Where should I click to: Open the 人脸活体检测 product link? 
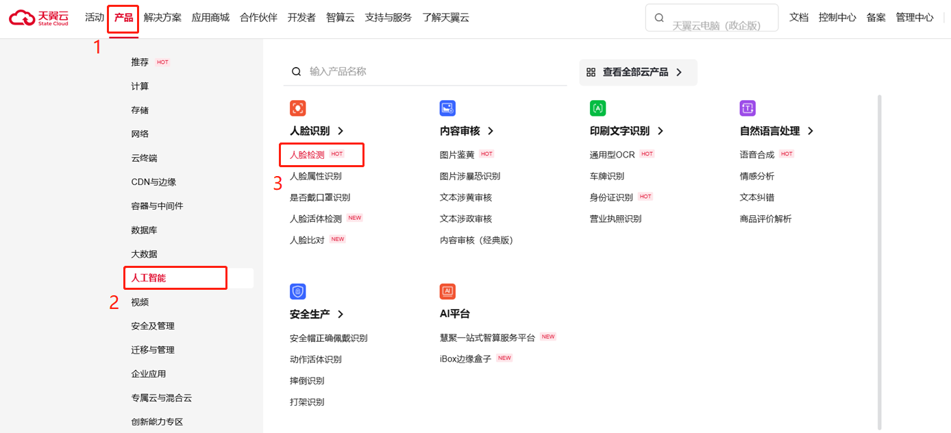point(315,219)
